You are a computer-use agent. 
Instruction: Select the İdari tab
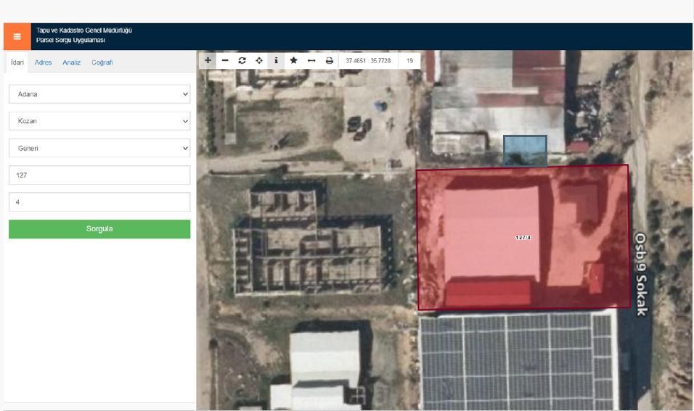pyautogui.click(x=17, y=62)
